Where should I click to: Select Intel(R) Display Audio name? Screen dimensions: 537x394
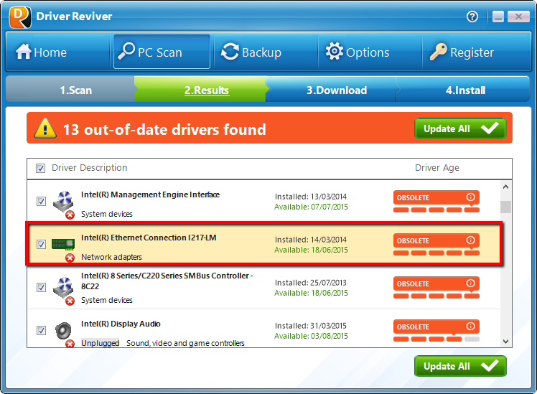click(x=121, y=324)
